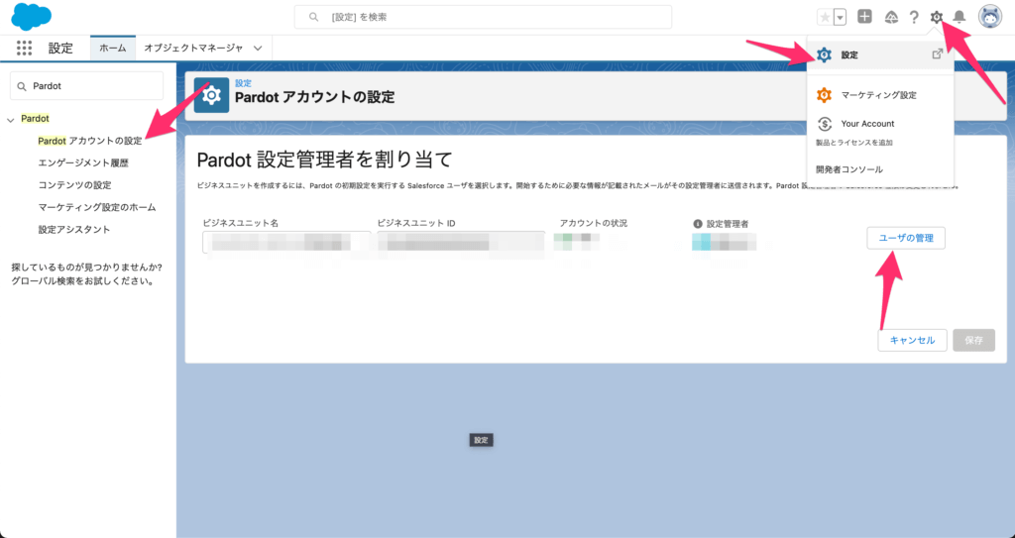Click the ビジネスユニット ID input field
This screenshot has height=538, width=1015.
click(x=461, y=243)
